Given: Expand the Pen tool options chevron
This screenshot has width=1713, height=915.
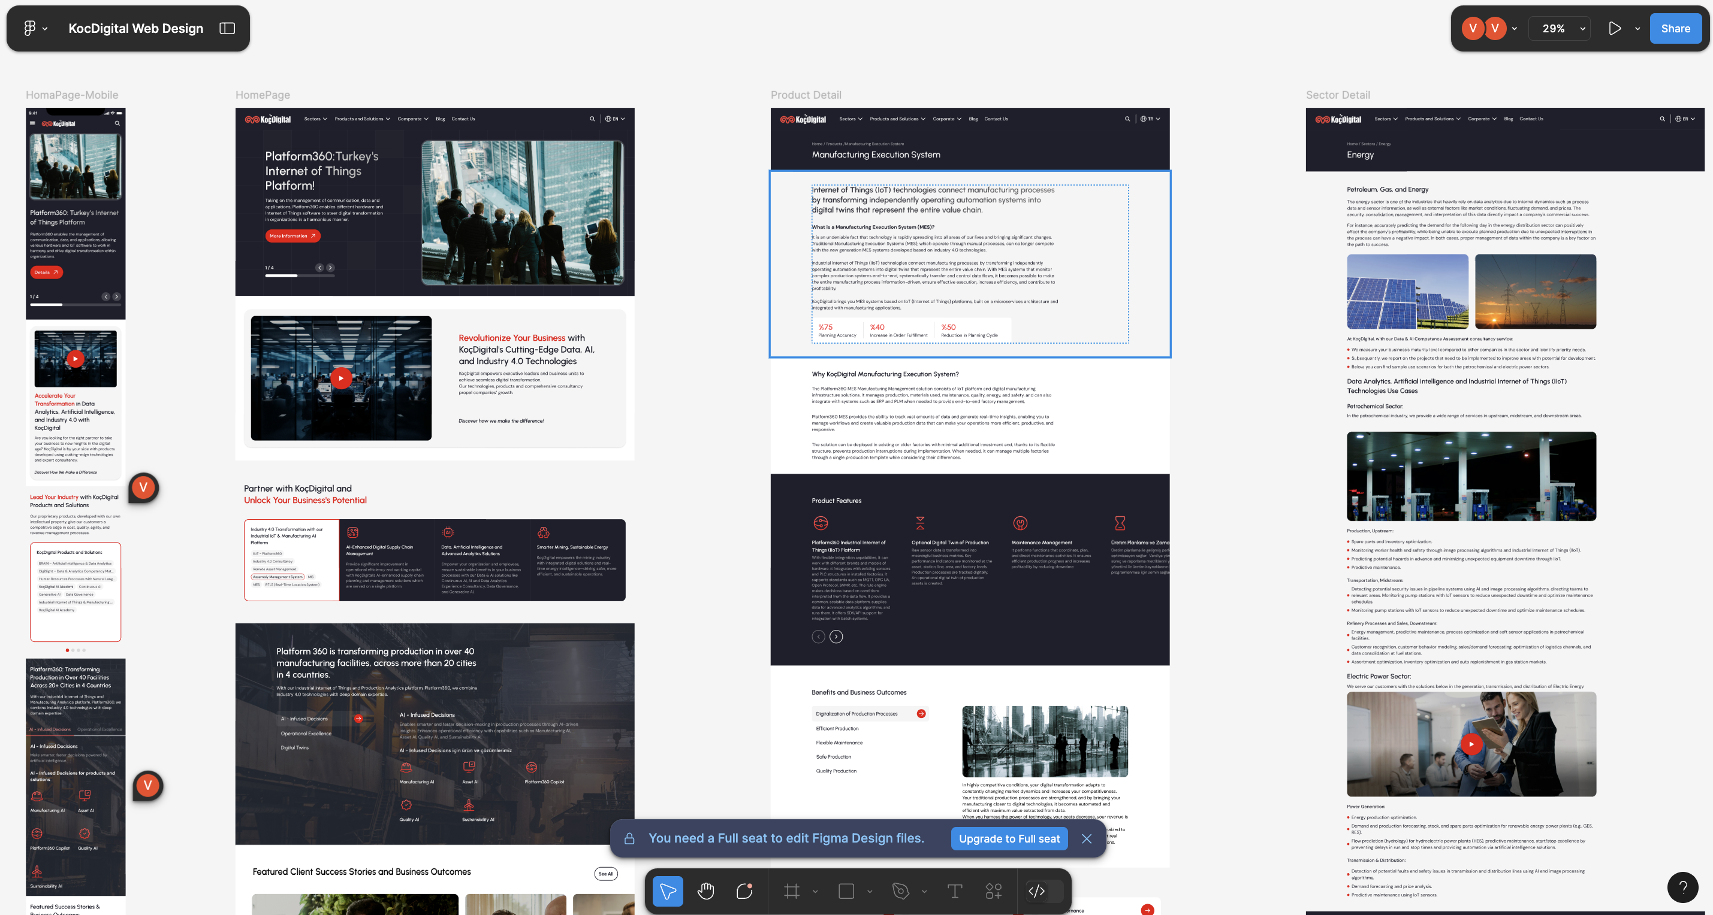Looking at the screenshot, I should (924, 892).
